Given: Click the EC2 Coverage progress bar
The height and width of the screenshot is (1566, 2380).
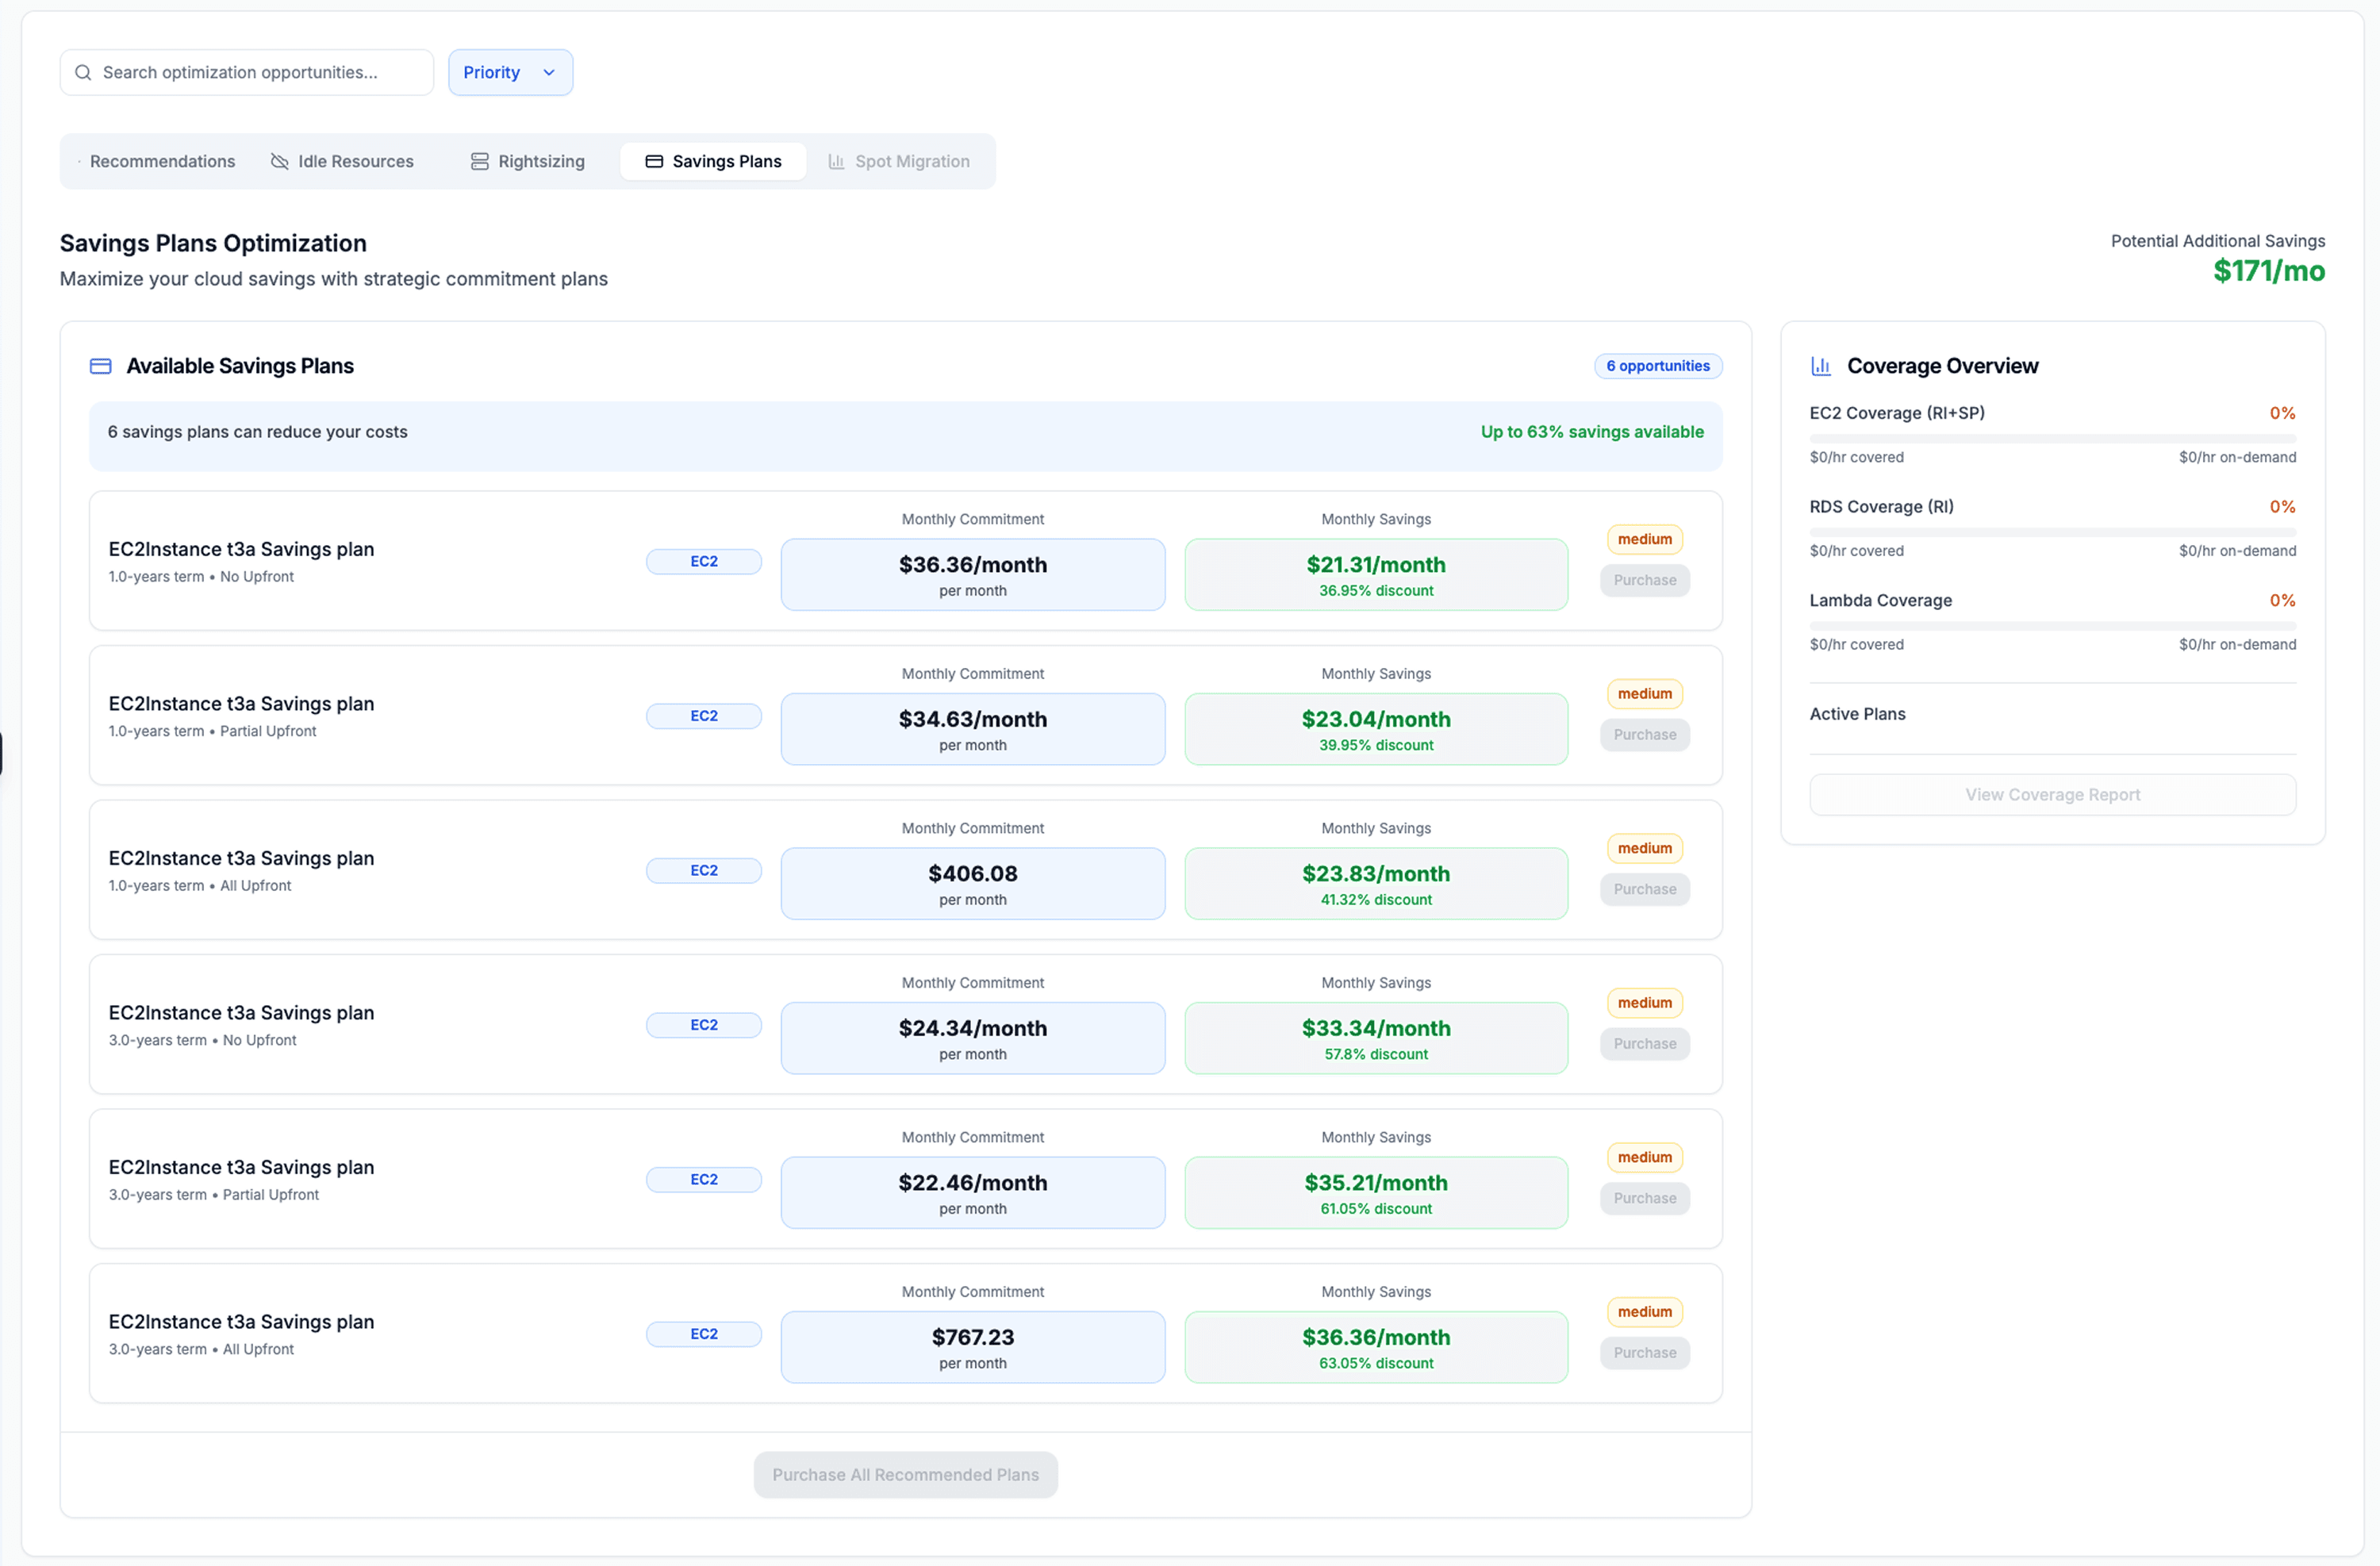Looking at the screenshot, I should coord(2052,438).
